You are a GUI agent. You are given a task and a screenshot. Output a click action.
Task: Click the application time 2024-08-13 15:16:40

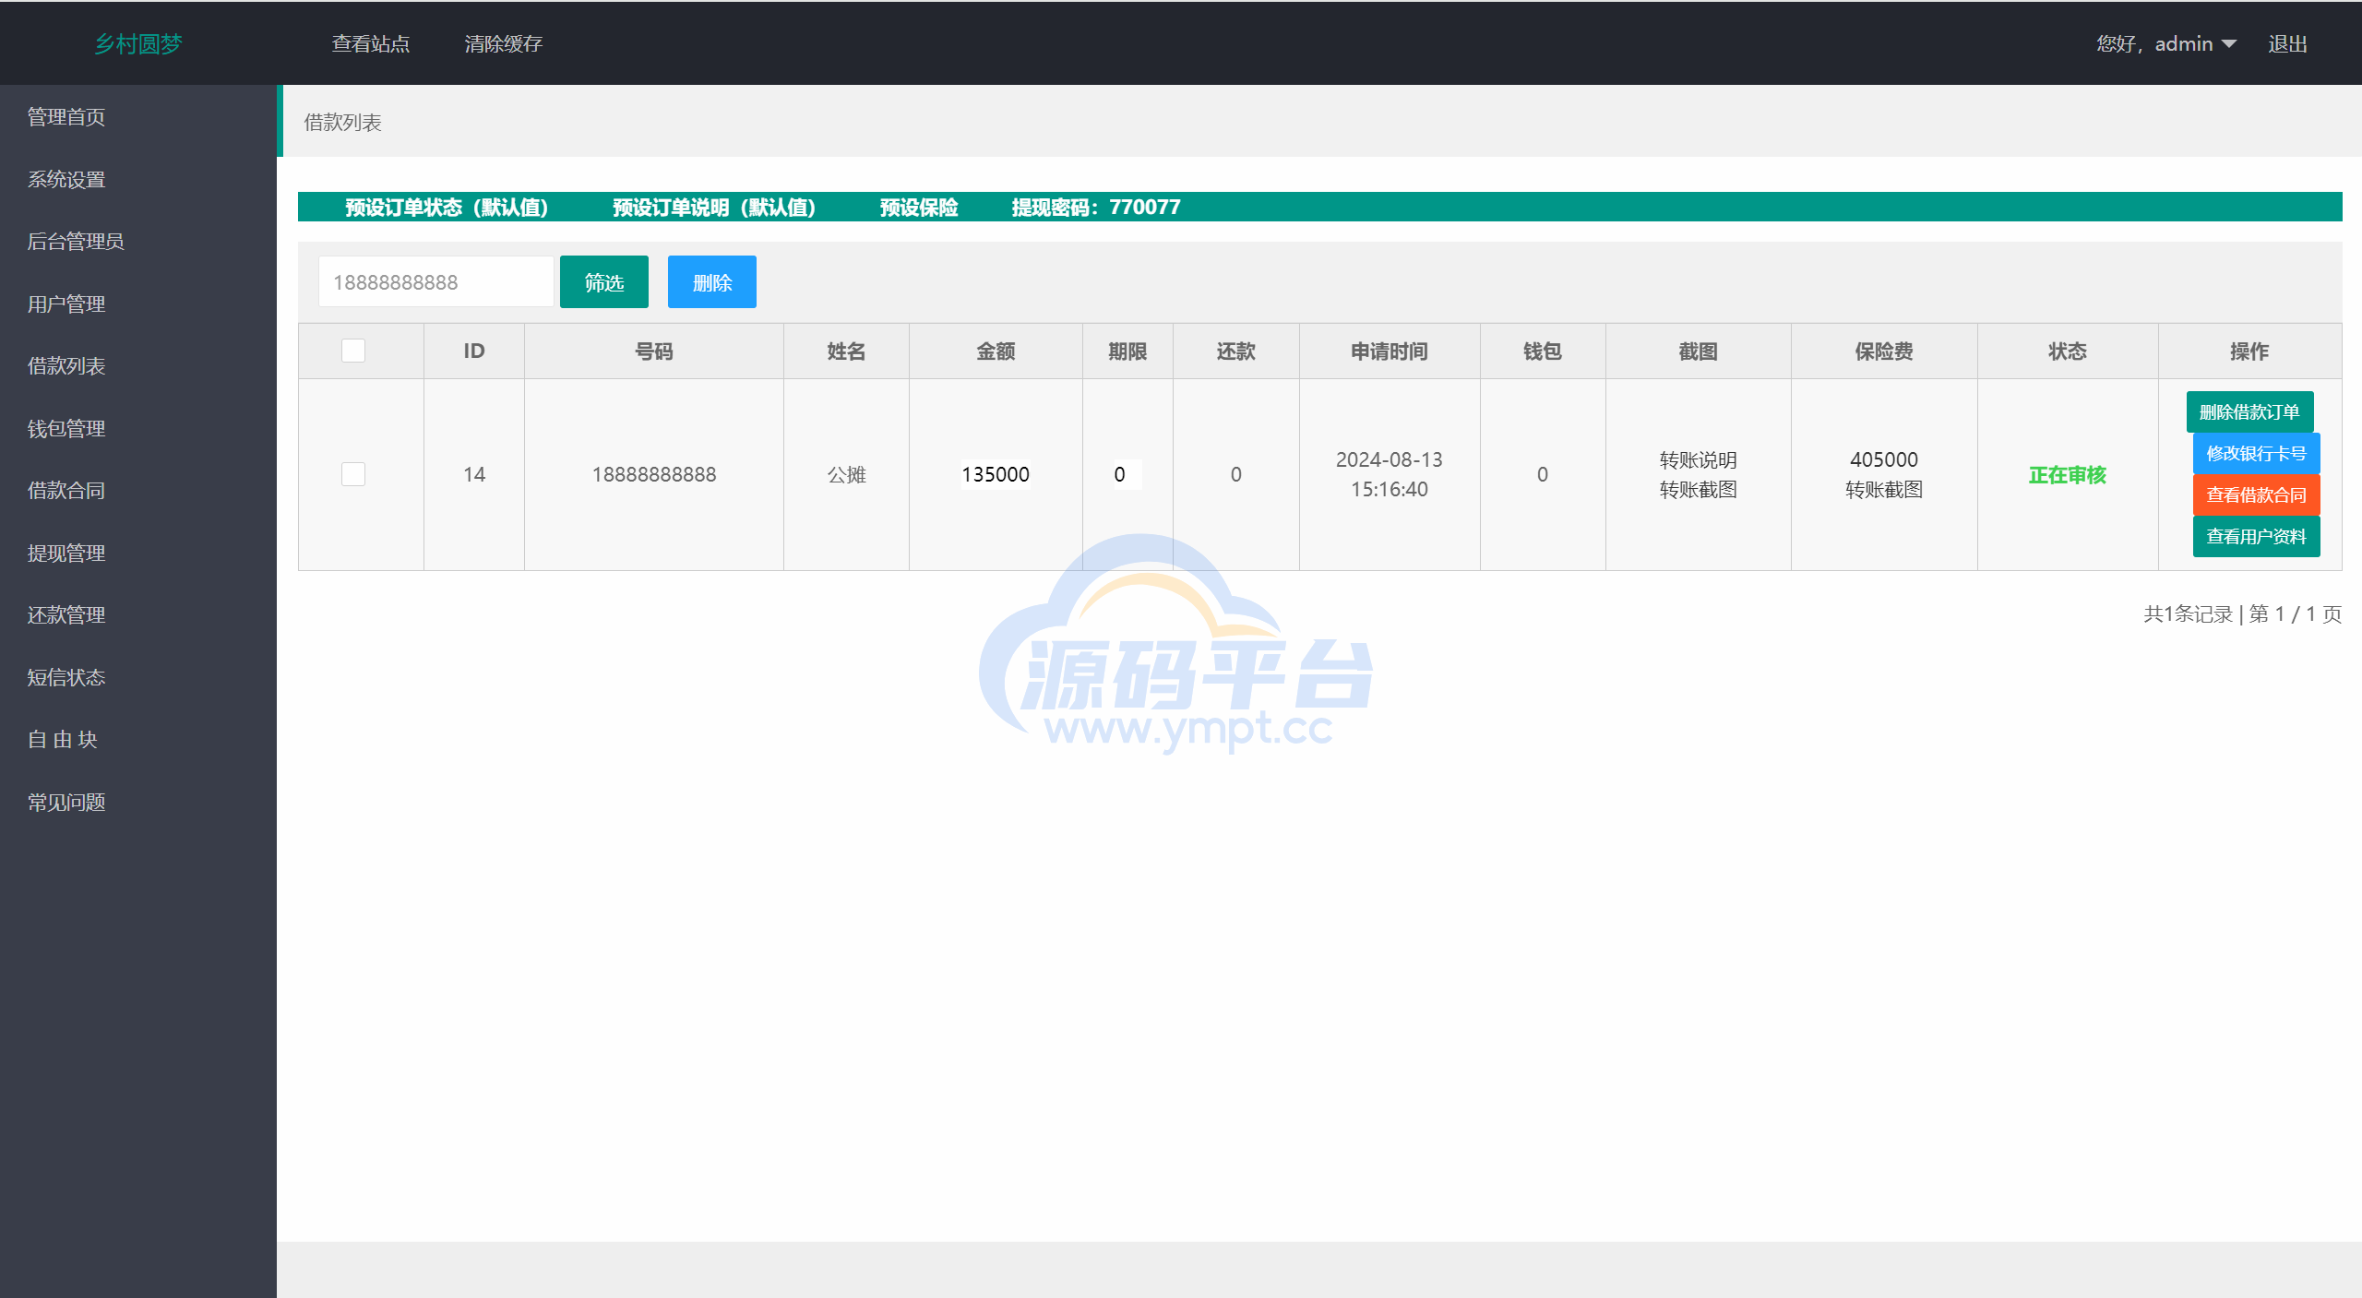click(x=1390, y=475)
